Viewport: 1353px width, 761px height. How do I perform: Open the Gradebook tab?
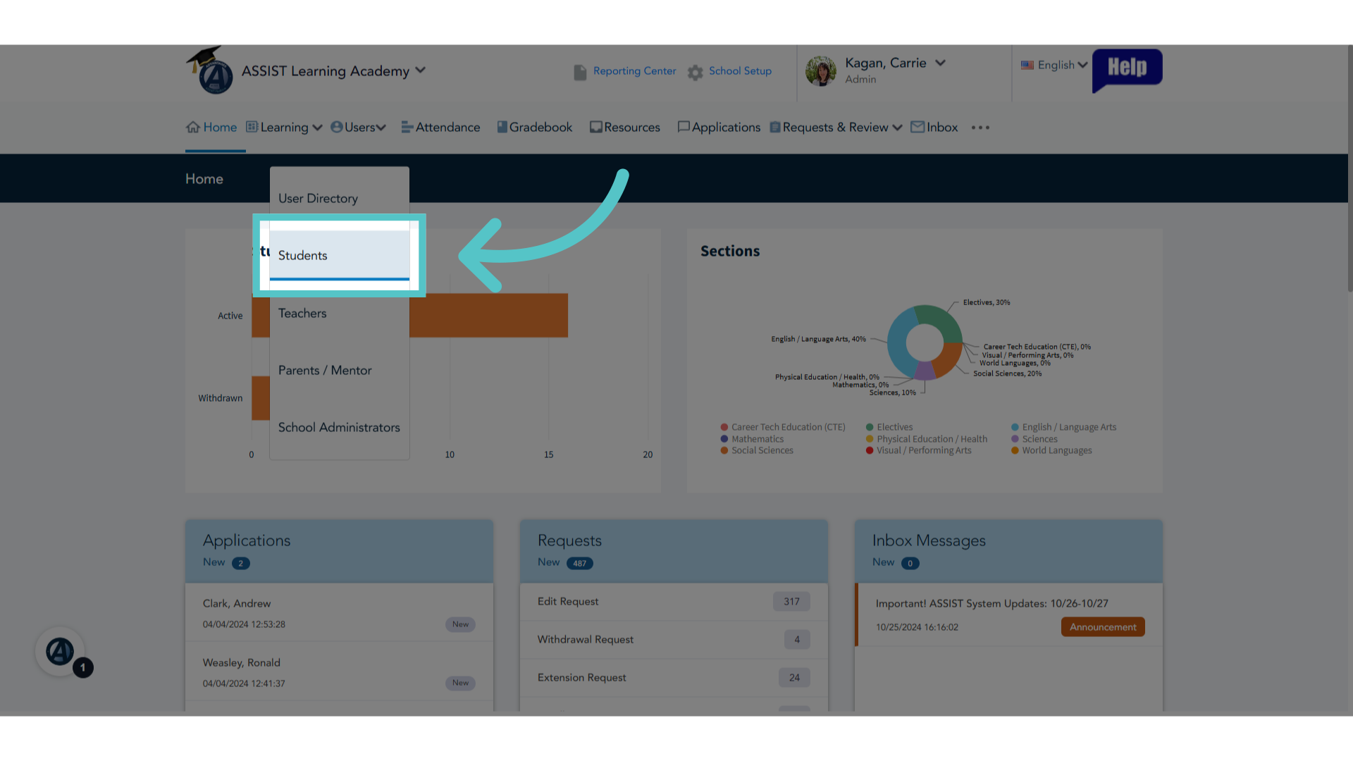click(x=535, y=128)
